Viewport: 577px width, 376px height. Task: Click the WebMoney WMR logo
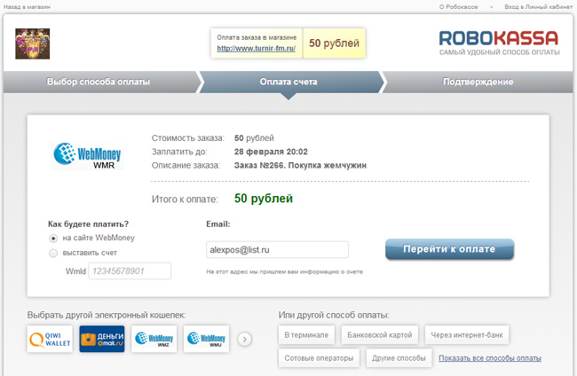[88, 156]
